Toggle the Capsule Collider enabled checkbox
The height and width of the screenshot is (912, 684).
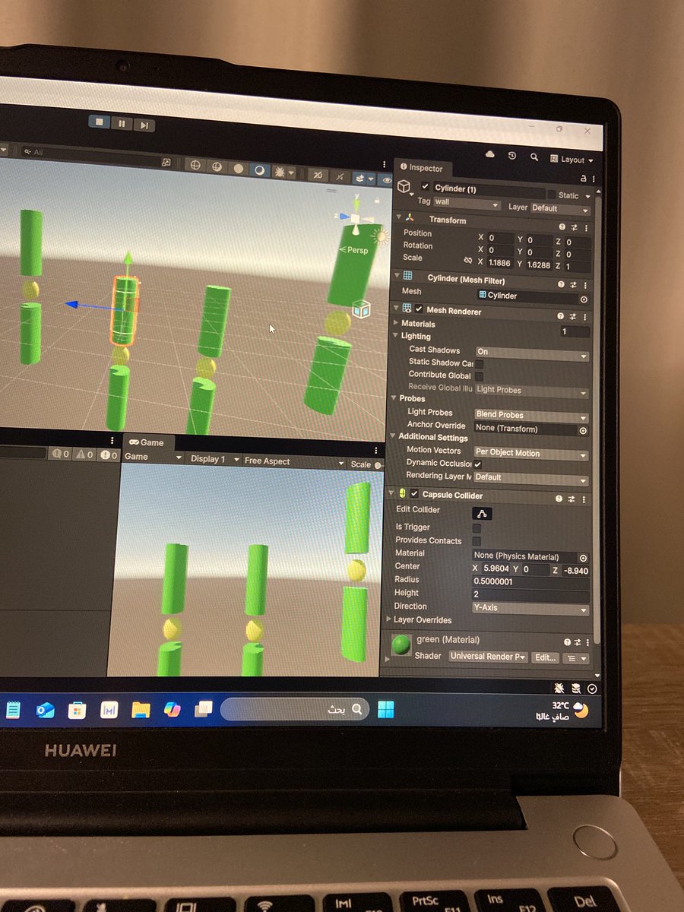pyautogui.click(x=414, y=494)
